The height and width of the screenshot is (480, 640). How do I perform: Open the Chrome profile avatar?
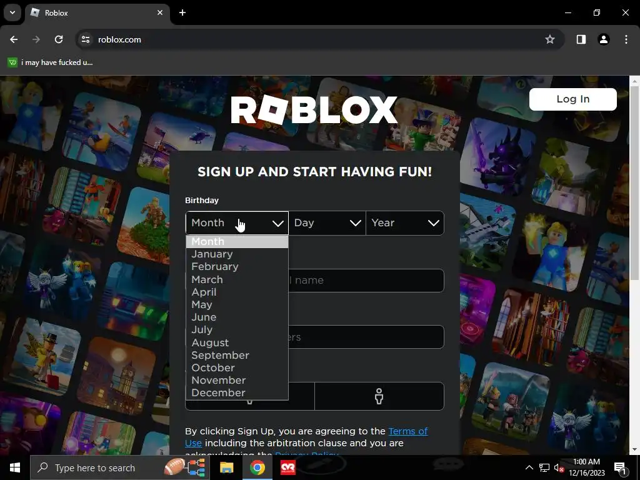pos(604,39)
